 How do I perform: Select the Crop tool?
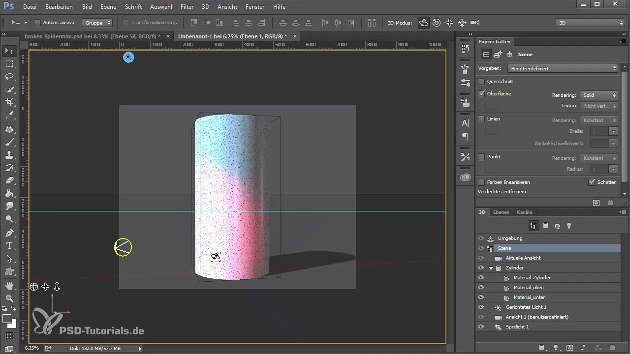[9, 102]
